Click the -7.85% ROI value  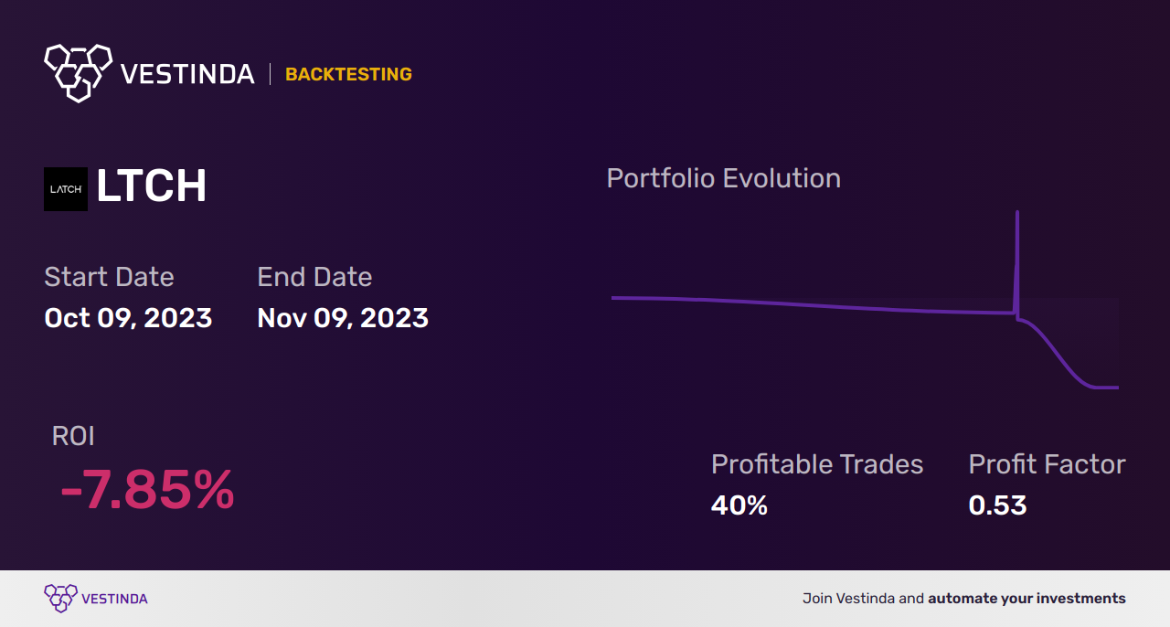point(147,490)
